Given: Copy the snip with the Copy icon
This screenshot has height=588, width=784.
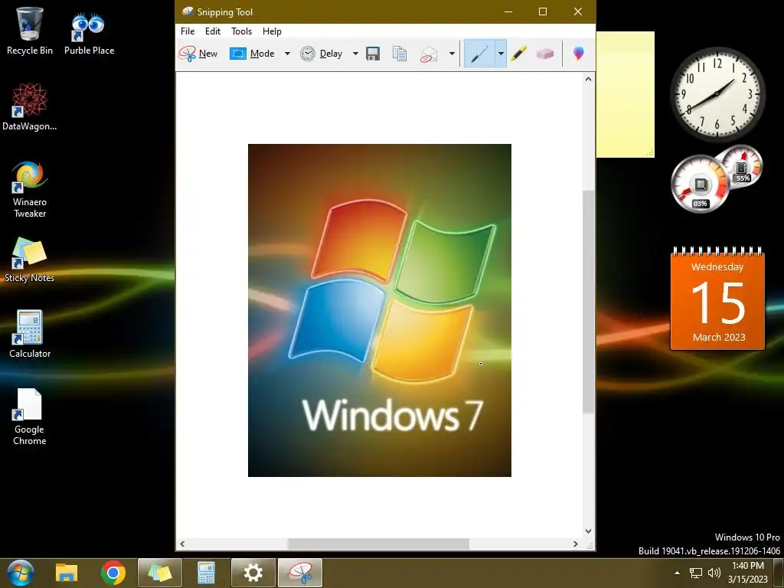Looking at the screenshot, I should coord(400,54).
